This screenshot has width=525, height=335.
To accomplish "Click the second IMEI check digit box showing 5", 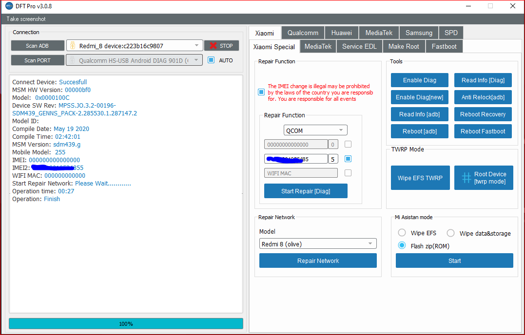I will point(333,159).
